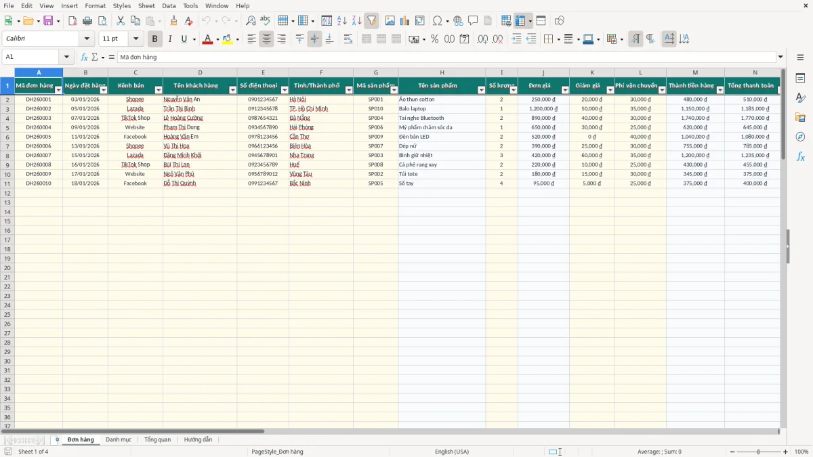Open sidebar Properties panel icon
The height and width of the screenshot is (457, 813).
(x=800, y=79)
